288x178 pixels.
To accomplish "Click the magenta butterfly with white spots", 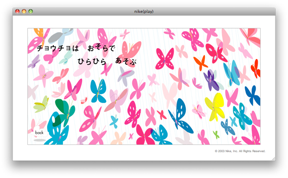I will point(165,59).
